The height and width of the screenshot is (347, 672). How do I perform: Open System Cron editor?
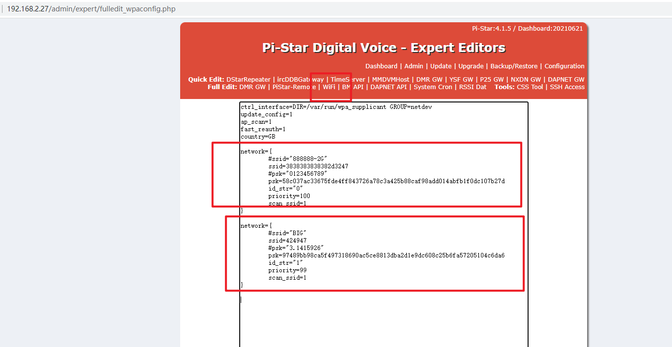click(433, 87)
